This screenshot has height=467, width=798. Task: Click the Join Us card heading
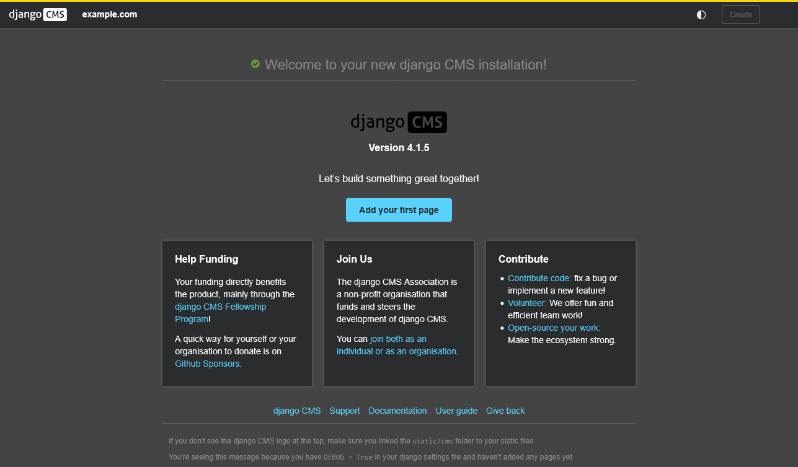(x=355, y=259)
